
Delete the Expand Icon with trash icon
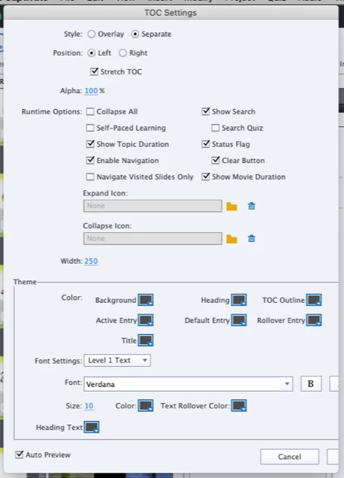pos(252,206)
